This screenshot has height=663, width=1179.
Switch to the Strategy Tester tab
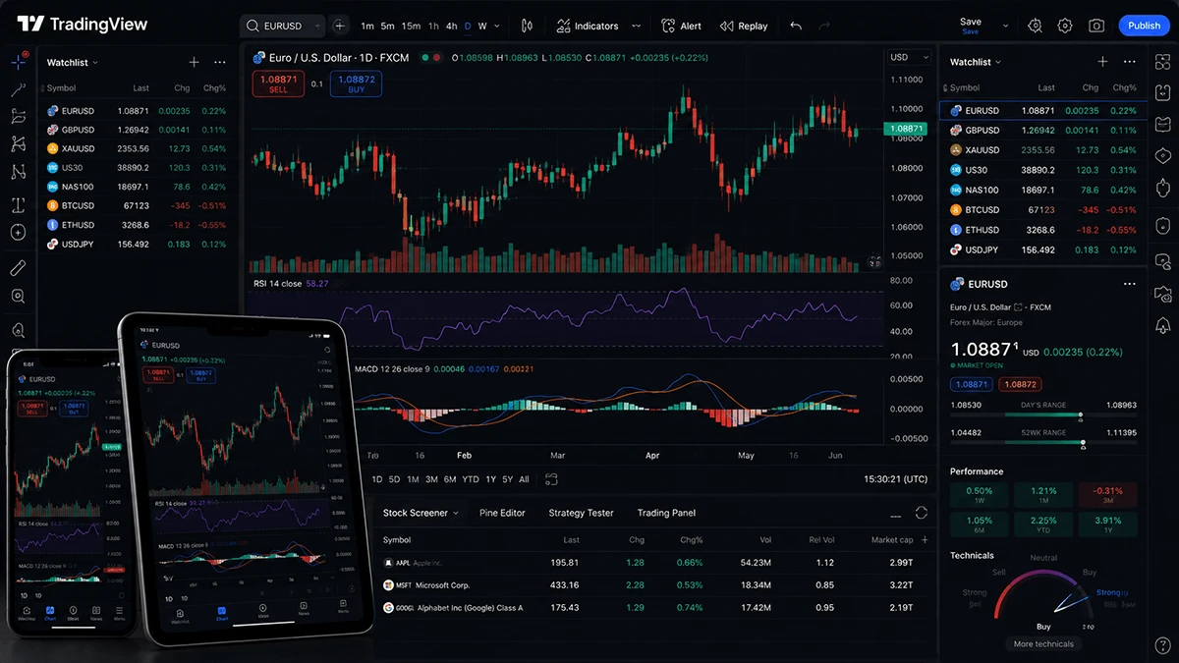[581, 513]
